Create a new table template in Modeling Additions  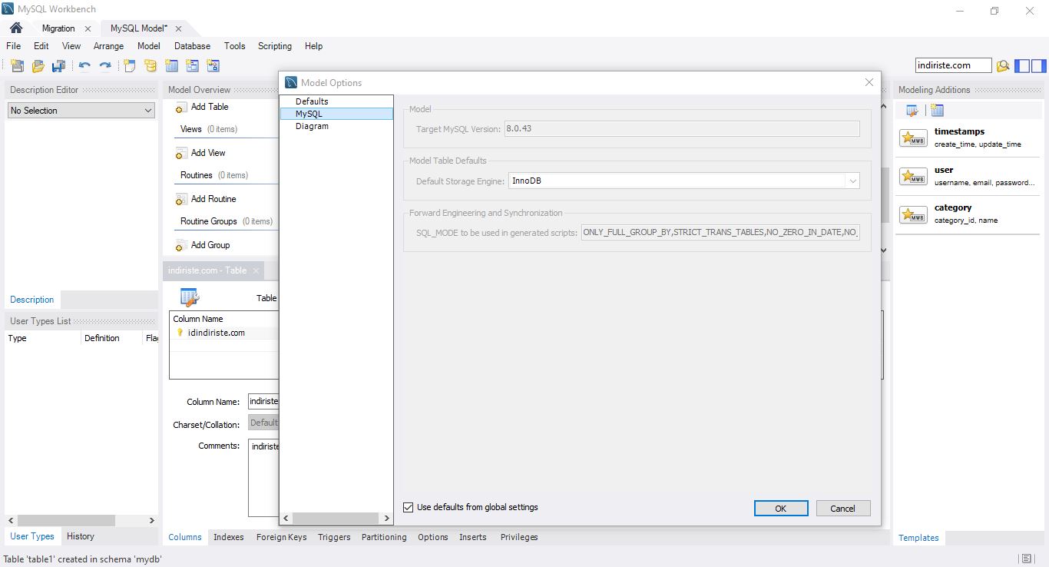937,111
